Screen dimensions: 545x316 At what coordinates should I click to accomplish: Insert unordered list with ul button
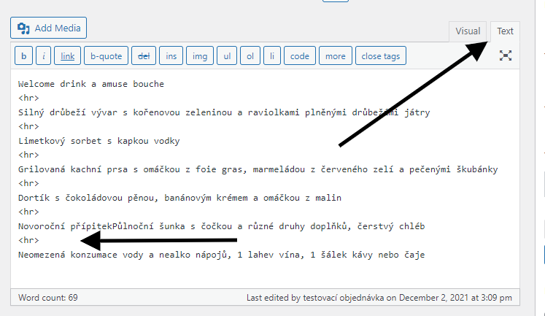coord(228,56)
